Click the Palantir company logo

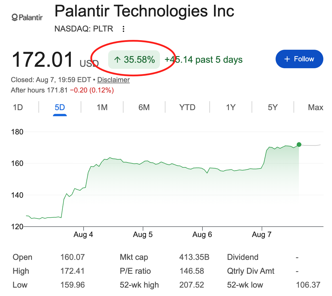(27, 17)
